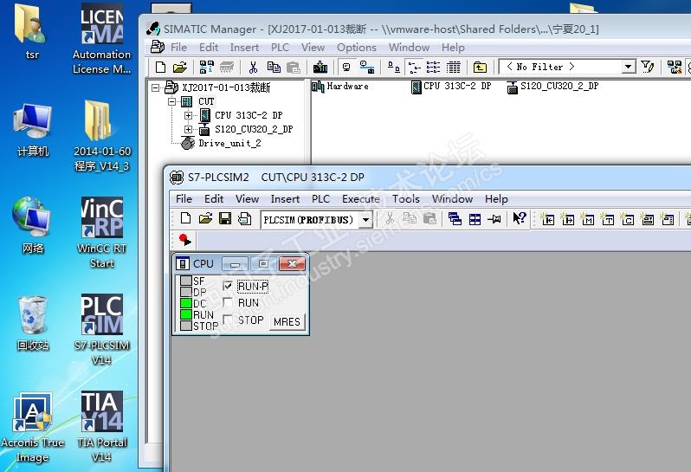Screen dimensions: 691x472
Task: Click the Record/Playback red dot icon in PLCSIM
Action: click(185, 240)
